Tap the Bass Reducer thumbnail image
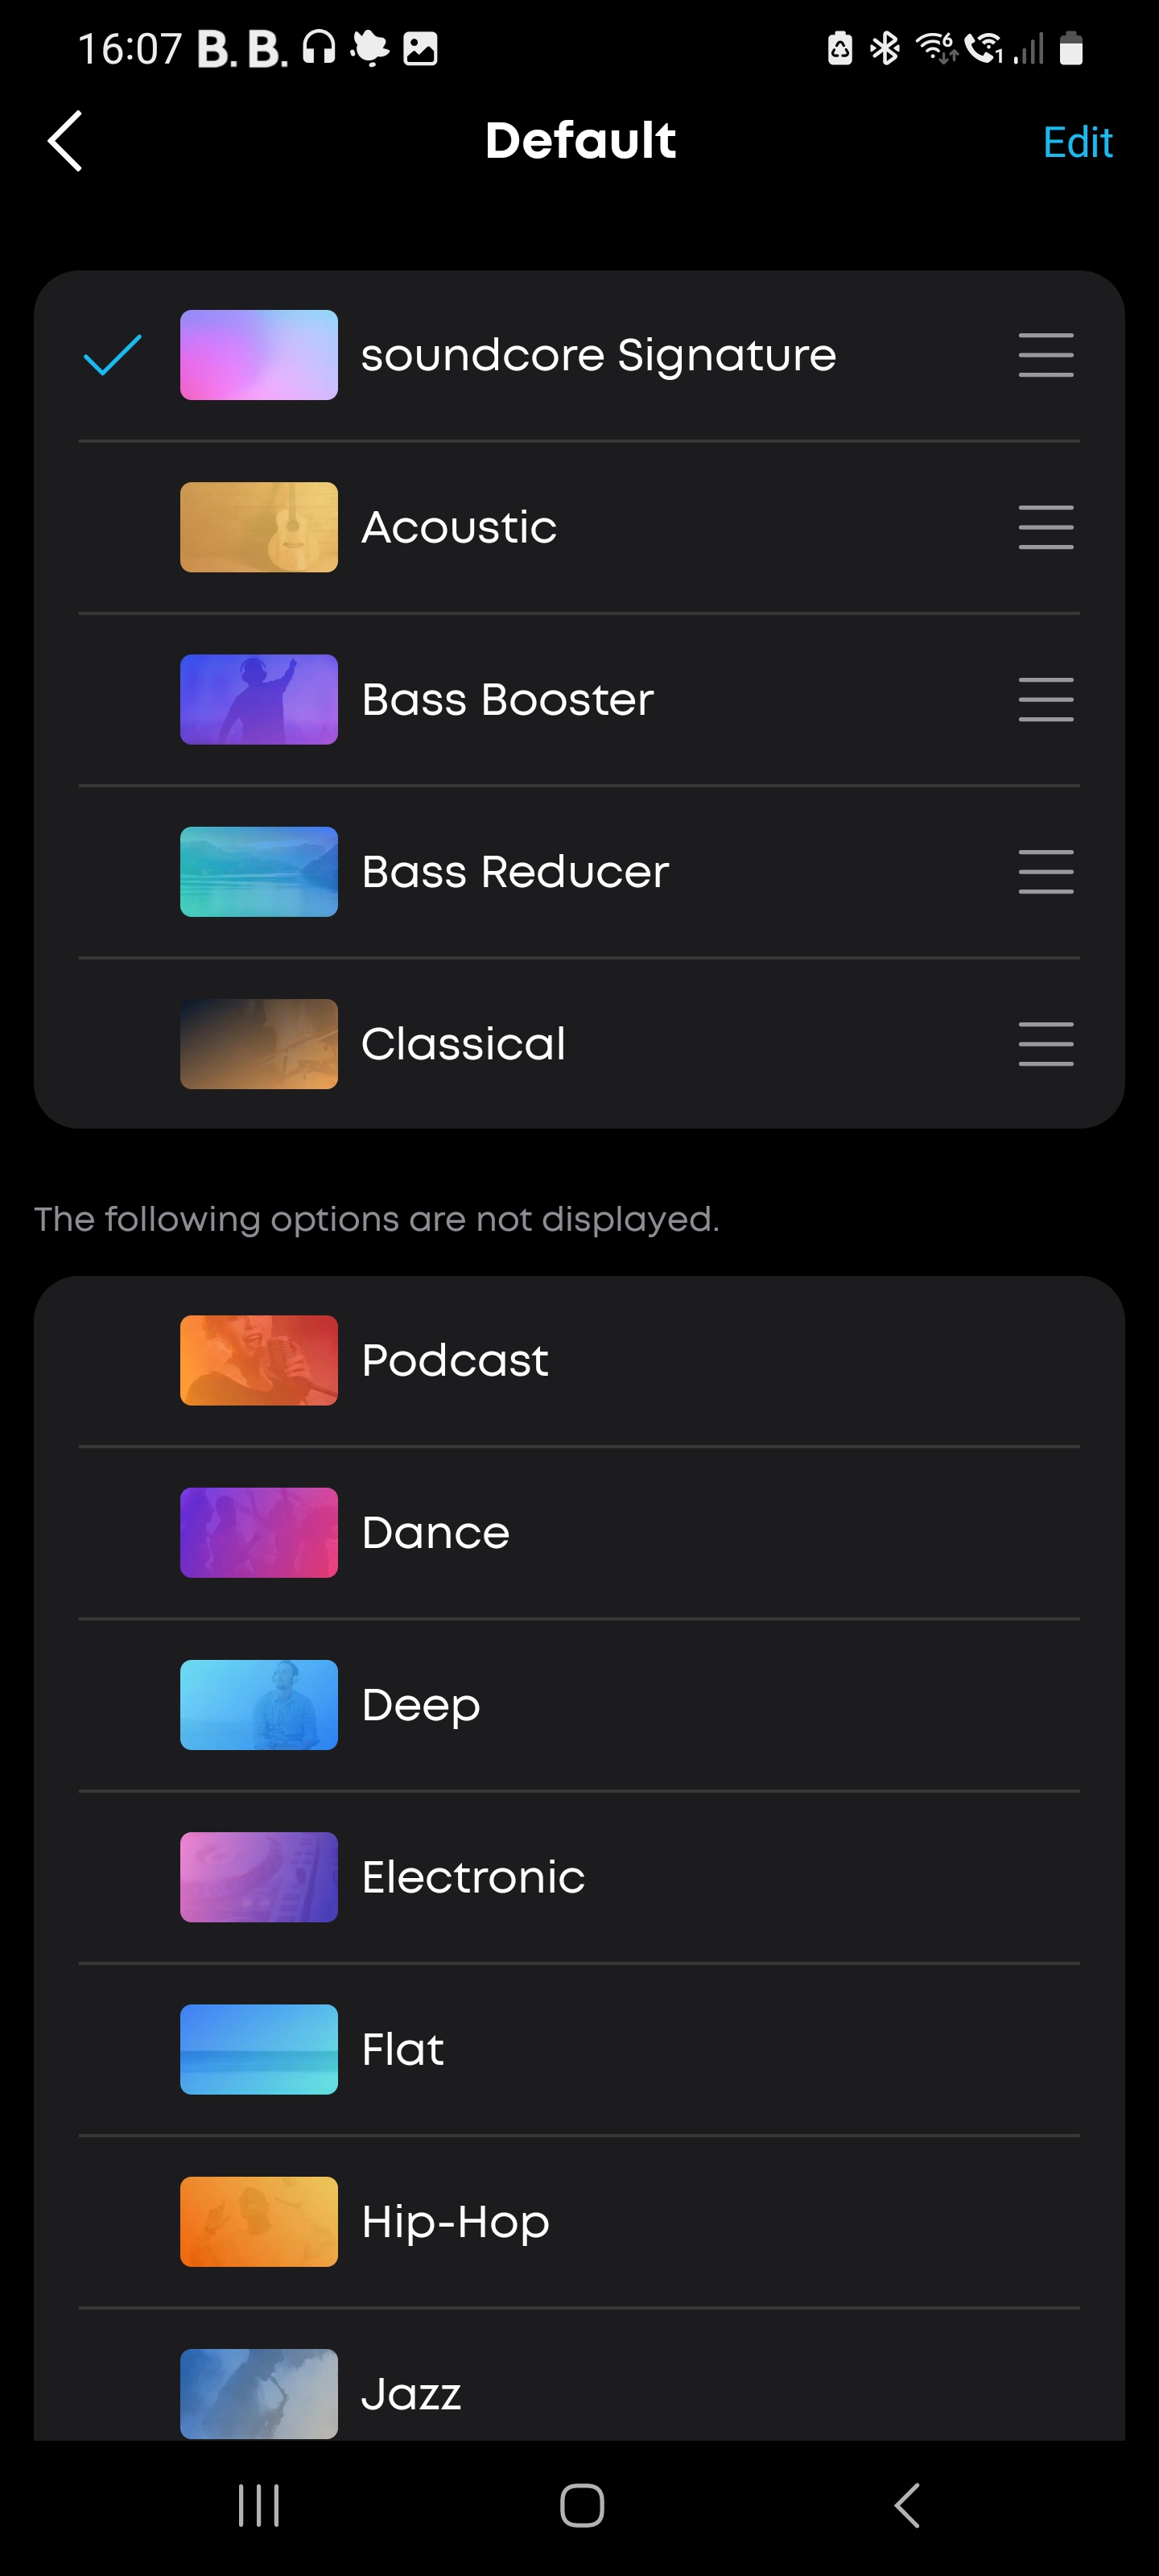Image resolution: width=1159 pixels, height=2576 pixels. tap(258, 871)
